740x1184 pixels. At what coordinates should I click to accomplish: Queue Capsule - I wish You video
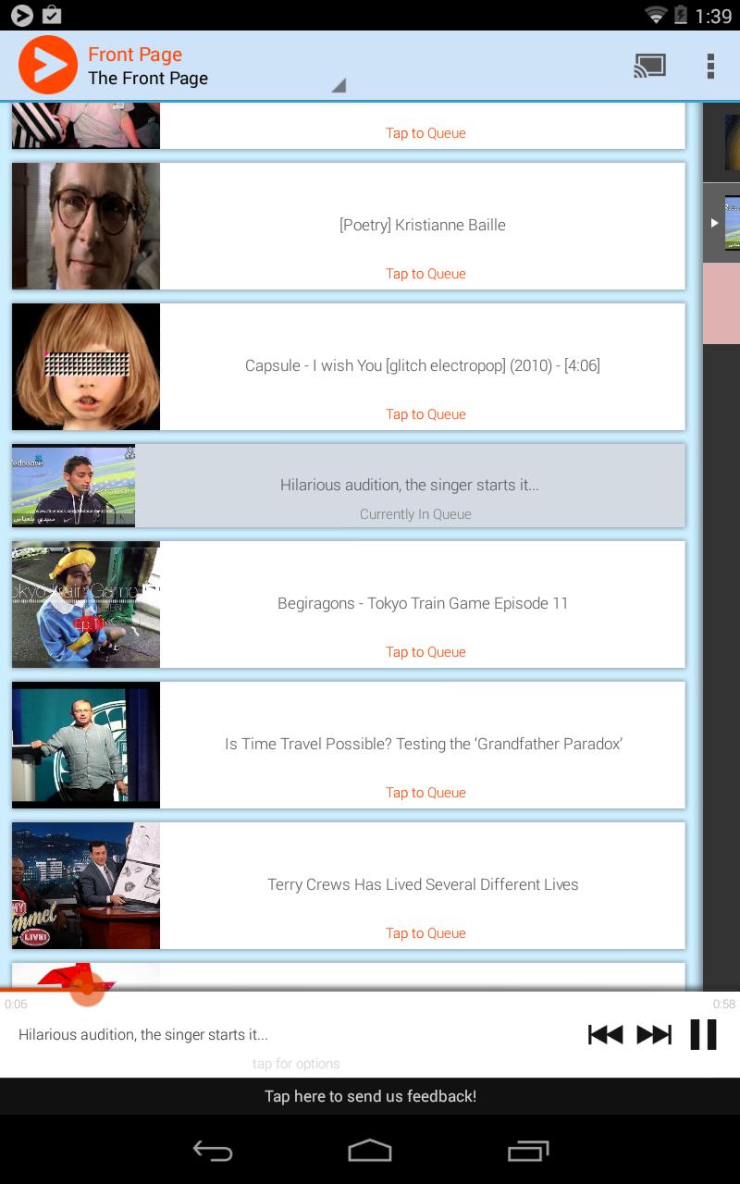[425, 414]
